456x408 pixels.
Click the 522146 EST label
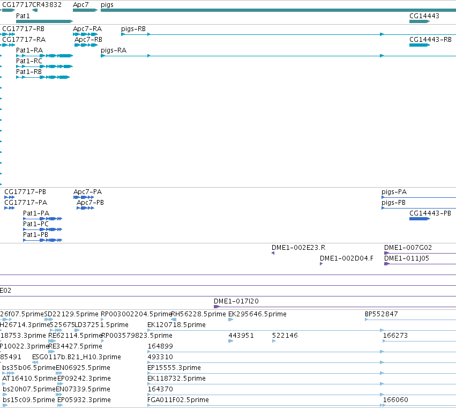pyautogui.click(x=285, y=336)
